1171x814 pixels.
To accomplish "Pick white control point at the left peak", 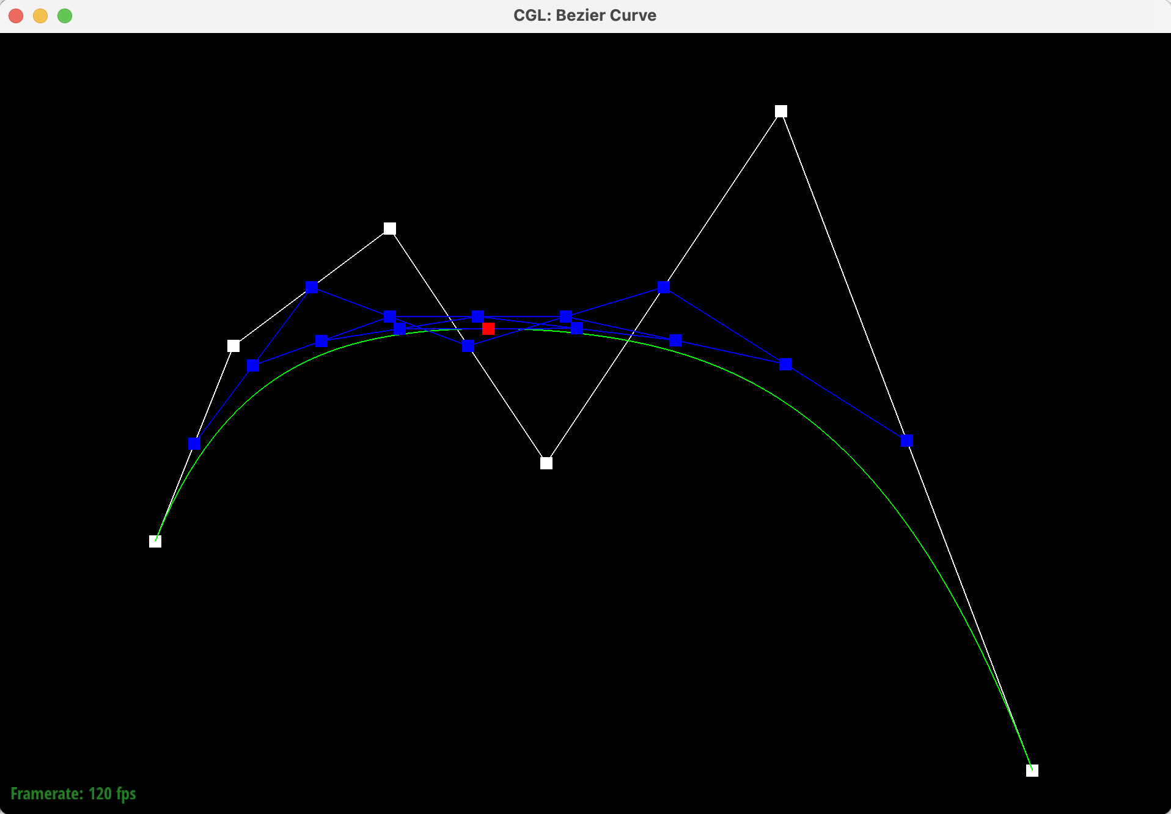I will (390, 229).
